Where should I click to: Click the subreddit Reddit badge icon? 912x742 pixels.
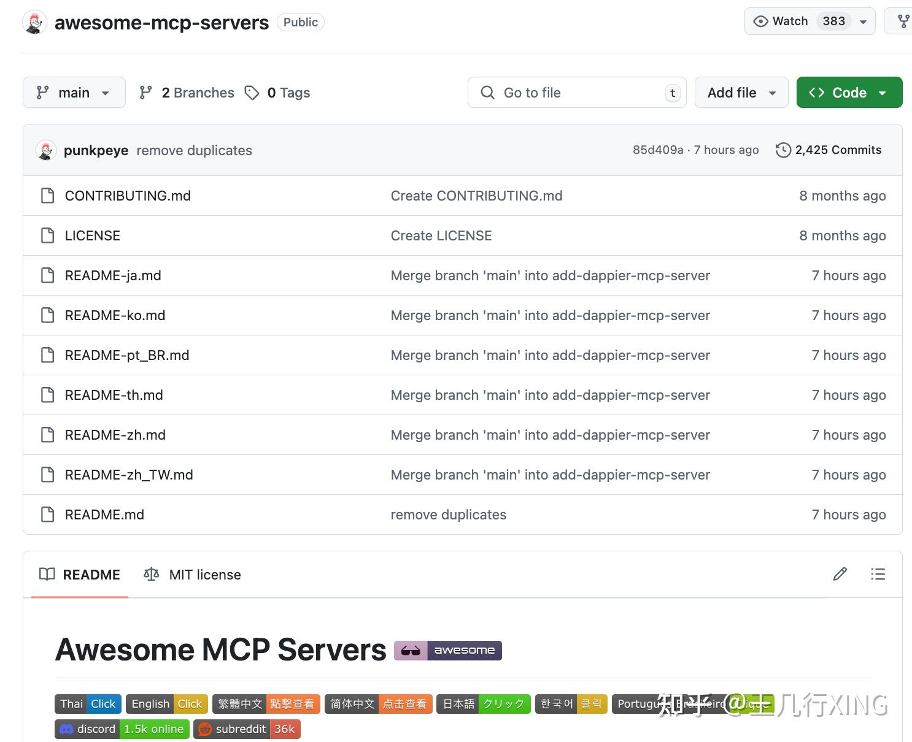[x=206, y=729]
